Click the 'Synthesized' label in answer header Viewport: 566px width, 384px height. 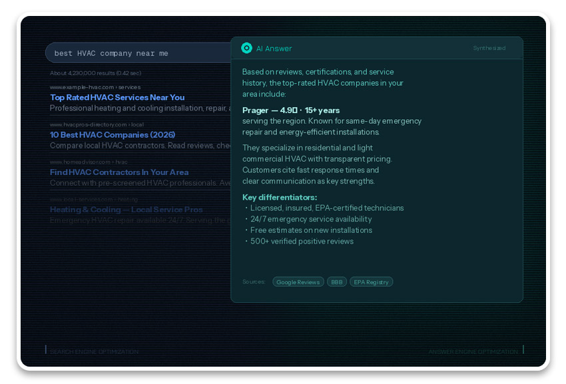[x=489, y=48]
